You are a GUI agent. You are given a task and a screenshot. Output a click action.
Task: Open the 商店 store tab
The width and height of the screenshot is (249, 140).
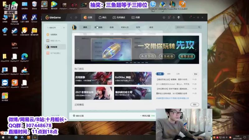103,17
